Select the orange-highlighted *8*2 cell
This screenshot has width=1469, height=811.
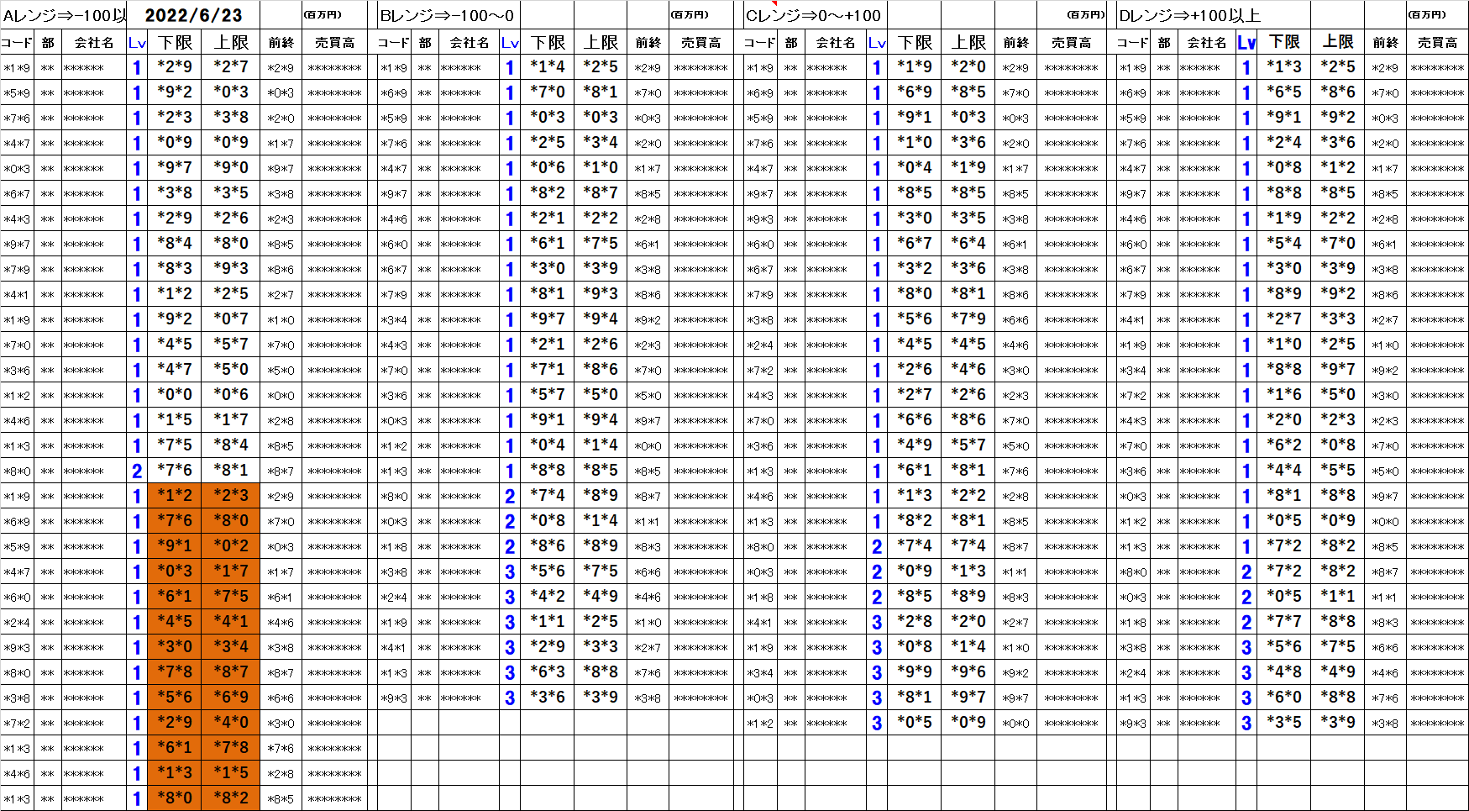pyautogui.click(x=231, y=798)
